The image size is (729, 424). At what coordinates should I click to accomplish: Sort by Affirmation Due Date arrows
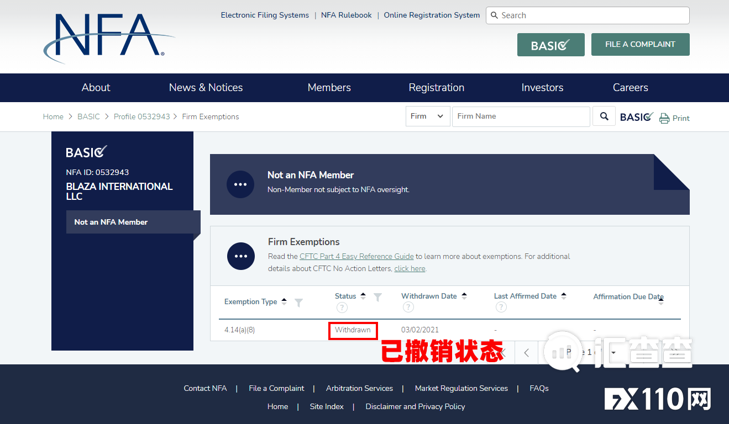pyautogui.click(x=661, y=301)
